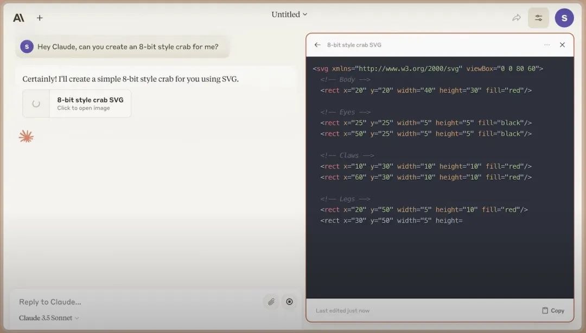586x333 pixels.
Task: Click the Anthropic logo in top-left
Action: click(x=18, y=18)
